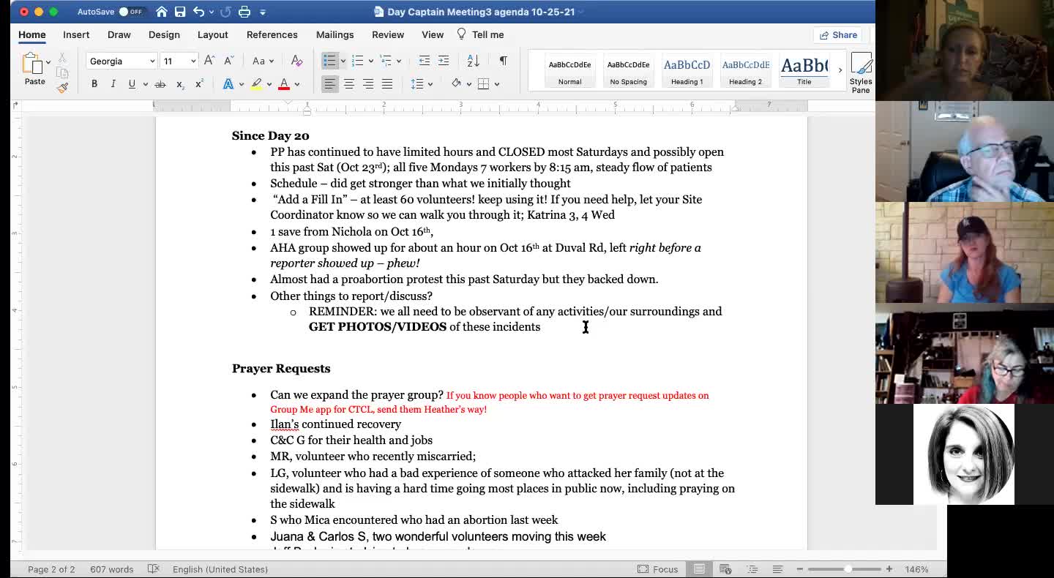This screenshot has height=578, width=1054.
Task: Expand the borders dropdown arrow
Action: pyautogui.click(x=497, y=84)
